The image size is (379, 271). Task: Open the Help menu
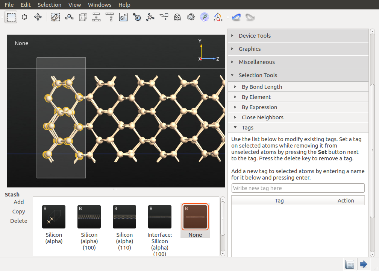pos(124,5)
